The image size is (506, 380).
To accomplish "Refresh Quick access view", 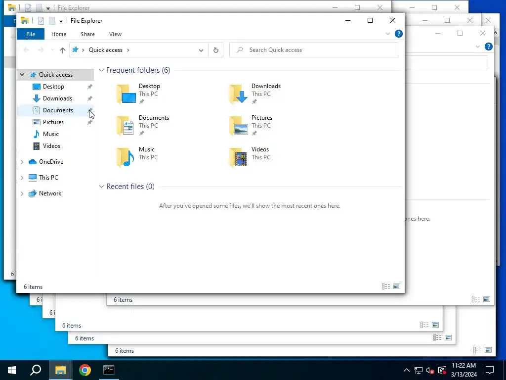I will click(216, 50).
